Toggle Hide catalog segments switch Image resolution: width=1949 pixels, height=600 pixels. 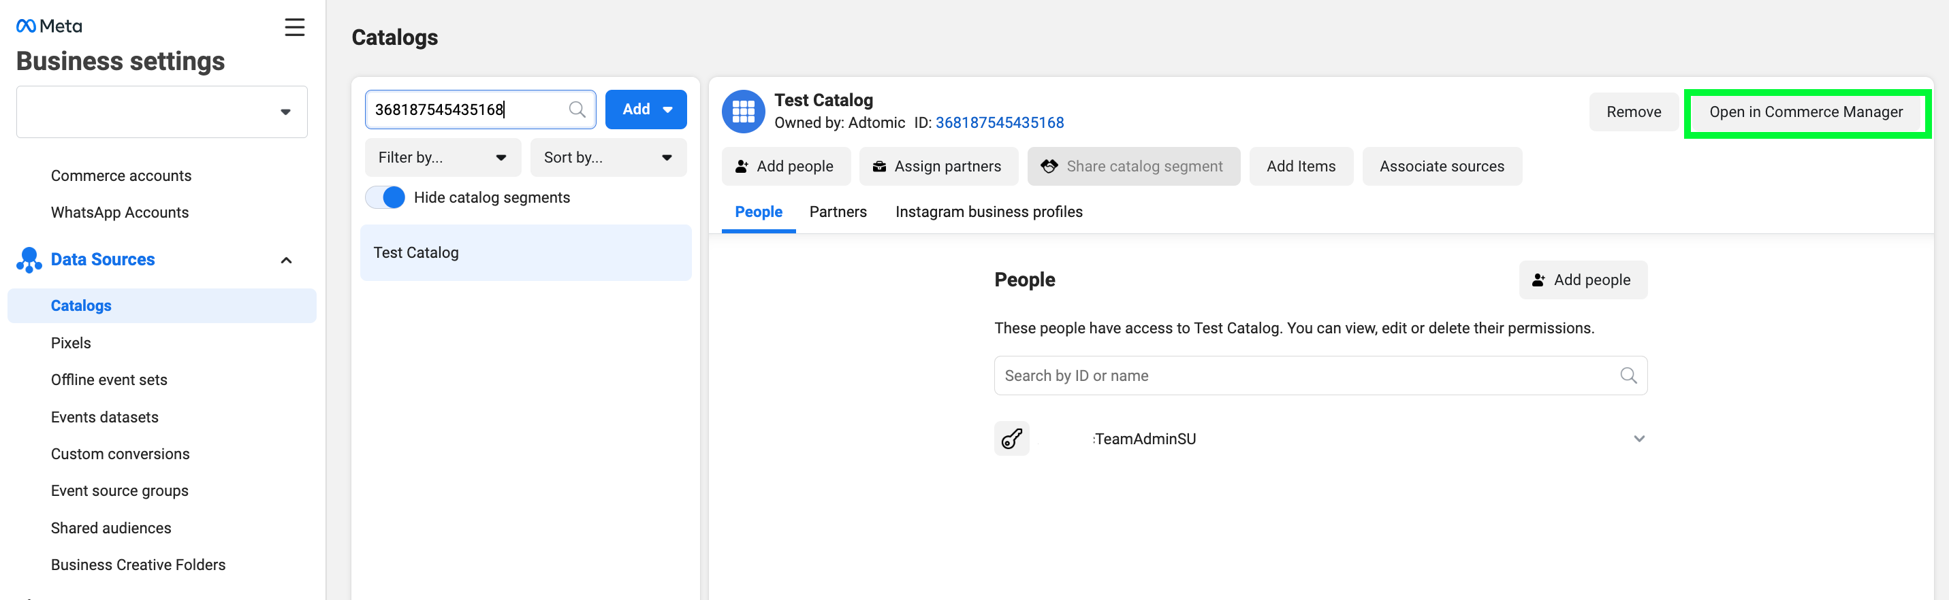385,197
